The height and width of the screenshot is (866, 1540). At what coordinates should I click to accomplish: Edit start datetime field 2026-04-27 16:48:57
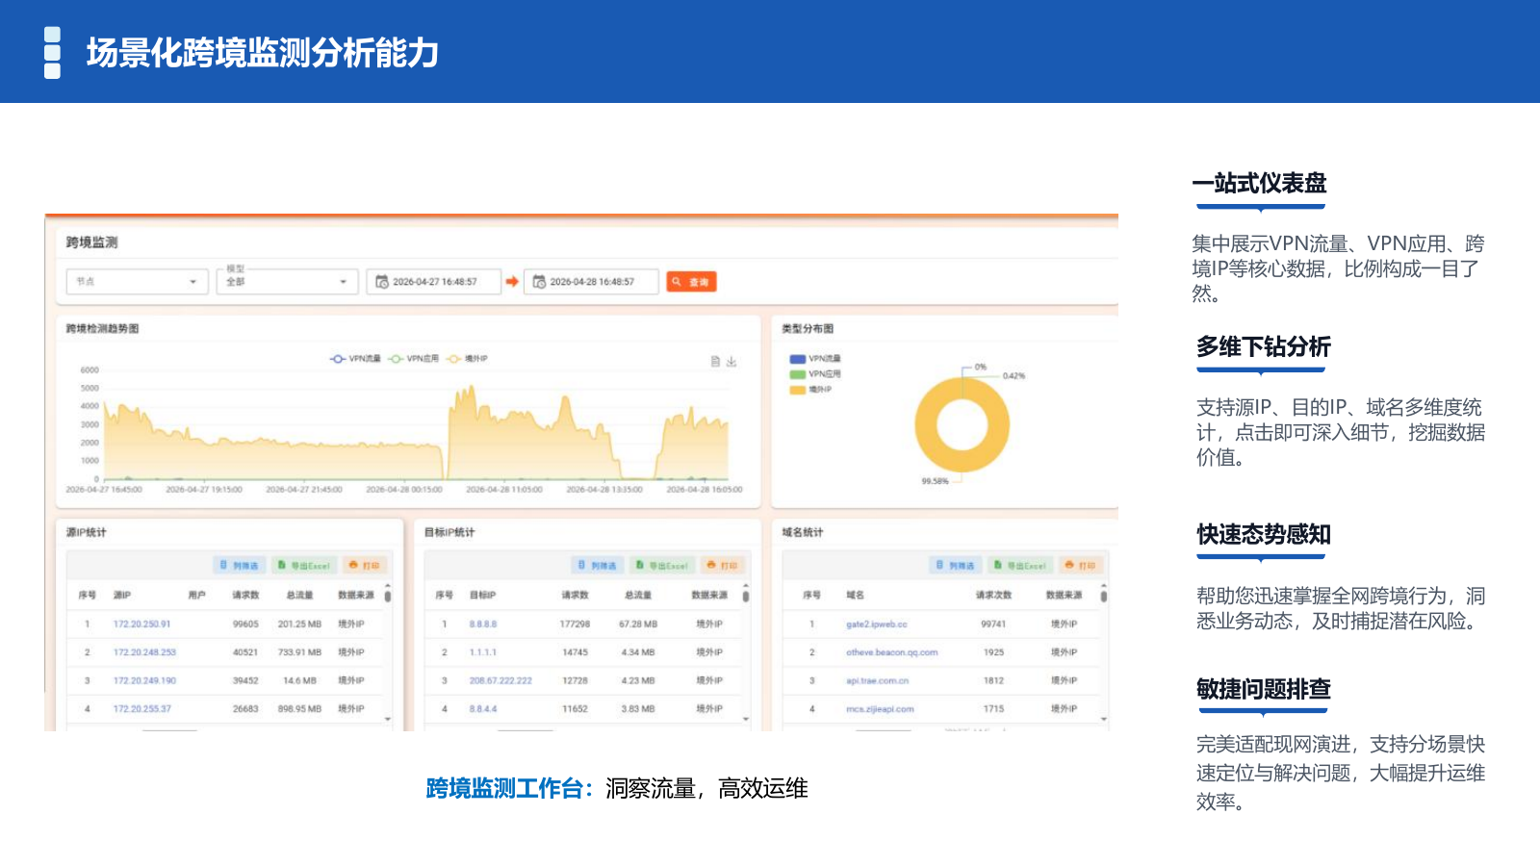tap(434, 282)
